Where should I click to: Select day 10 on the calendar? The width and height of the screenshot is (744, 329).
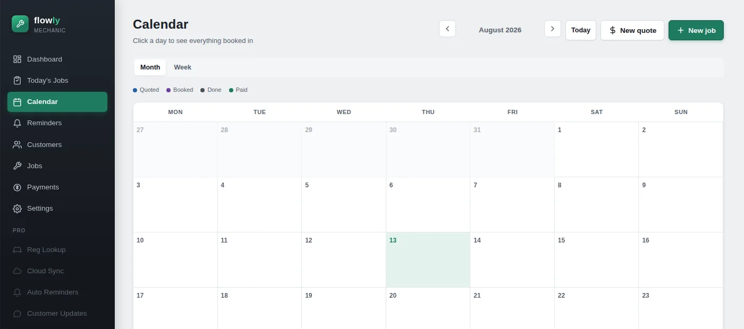pos(175,259)
